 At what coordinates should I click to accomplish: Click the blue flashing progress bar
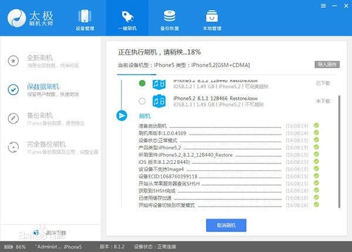click(137, 75)
